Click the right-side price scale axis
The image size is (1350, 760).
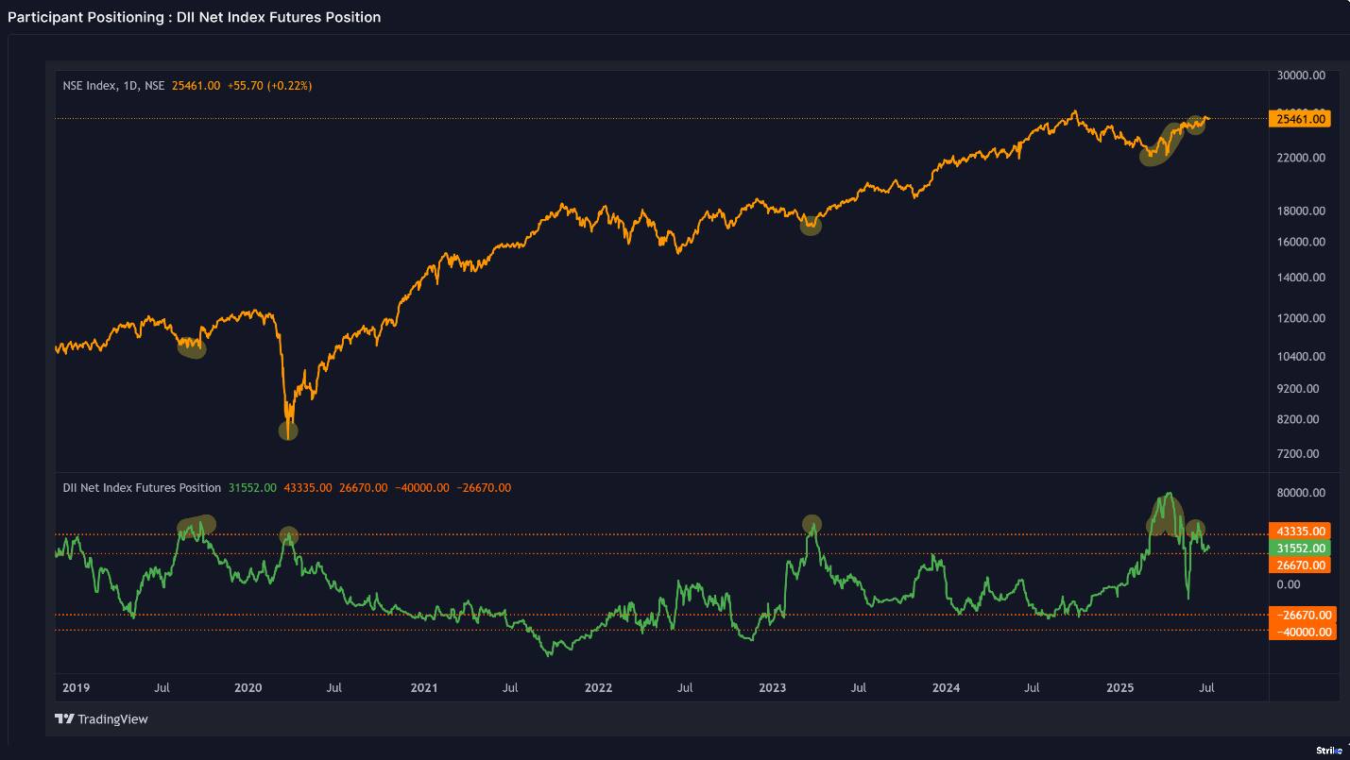point(1304,283)
